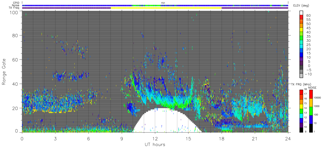Select the yellow segment of the TX Freq bar
324x150 pixels.
[166, 8]
